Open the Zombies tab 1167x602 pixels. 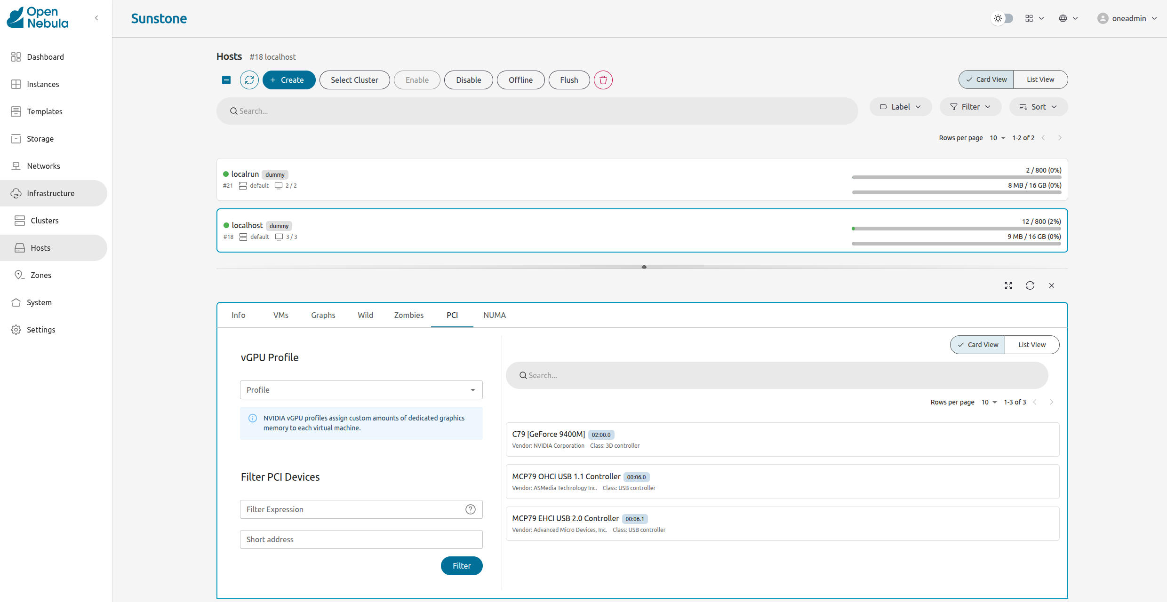(408, 315)
